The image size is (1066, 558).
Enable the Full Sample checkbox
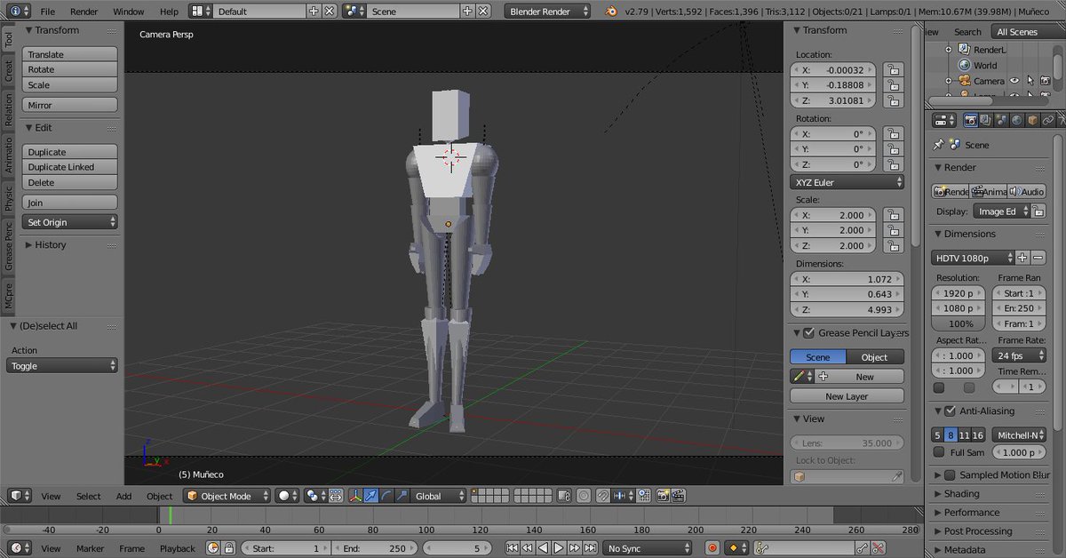point(939,452)
